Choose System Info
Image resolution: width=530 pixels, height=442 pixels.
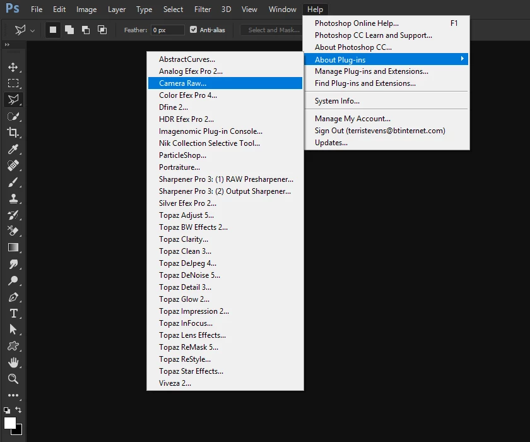click(x=386, y=101)
